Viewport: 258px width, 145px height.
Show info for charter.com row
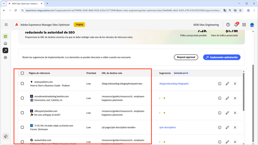[x=219, y=128]
